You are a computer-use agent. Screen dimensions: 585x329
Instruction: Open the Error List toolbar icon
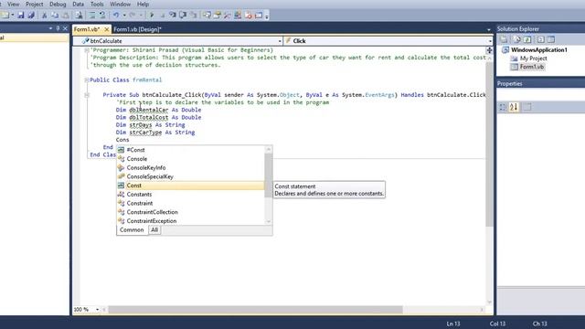248,16
